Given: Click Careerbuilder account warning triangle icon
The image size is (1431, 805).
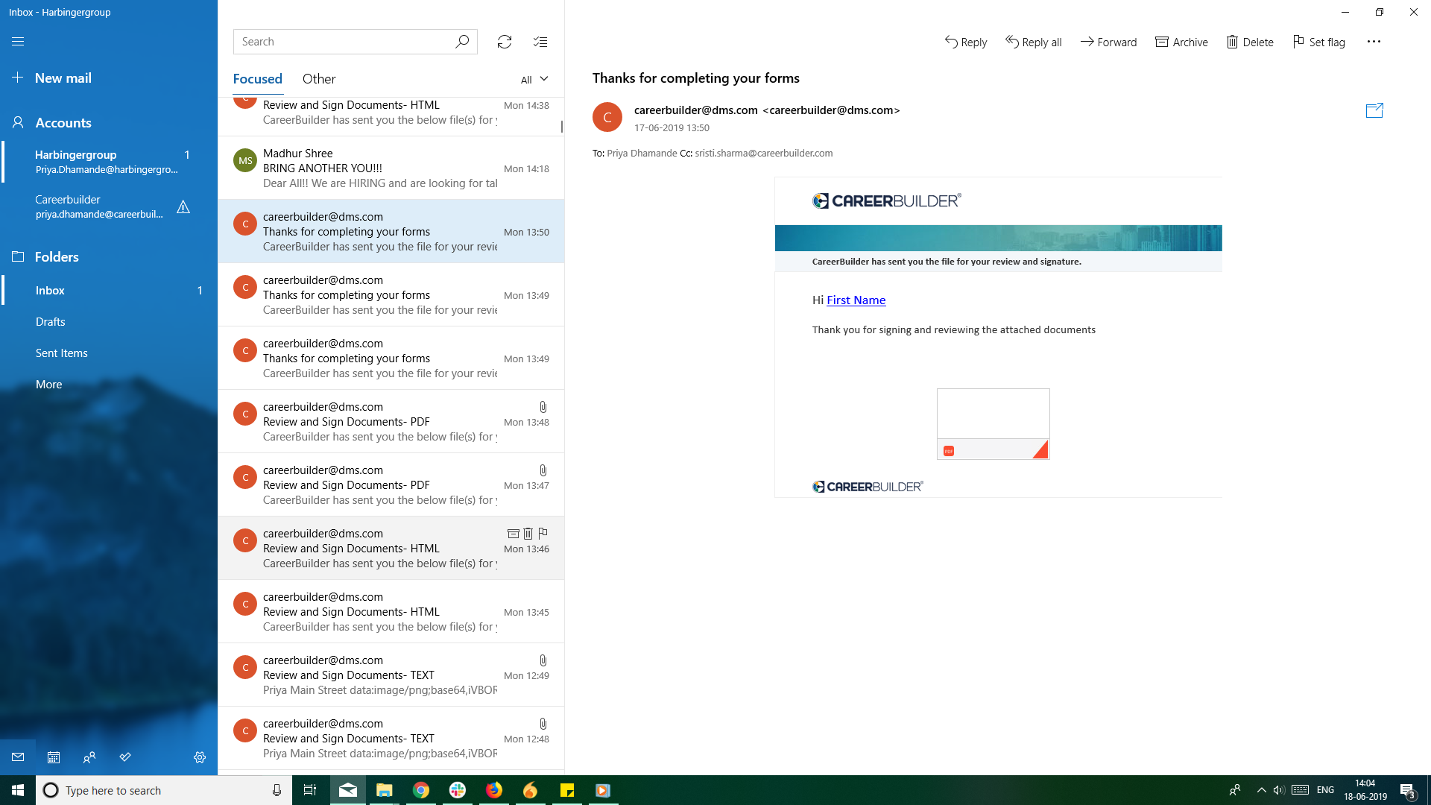Looking at the screenshot, I should pyautogui.click(x=183, y=206).
